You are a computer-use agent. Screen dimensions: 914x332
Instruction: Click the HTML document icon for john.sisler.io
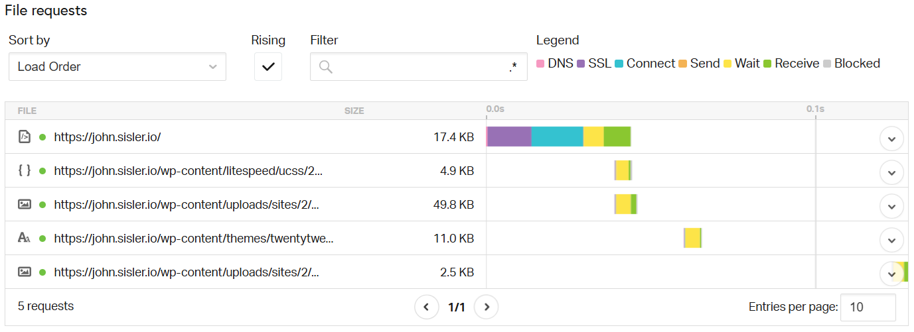tap(24, 137)
